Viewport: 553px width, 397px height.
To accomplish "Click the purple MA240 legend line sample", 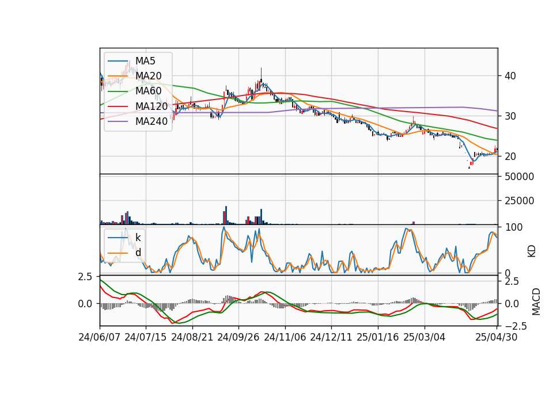I will pyautogui.click(x=118, y=121).
